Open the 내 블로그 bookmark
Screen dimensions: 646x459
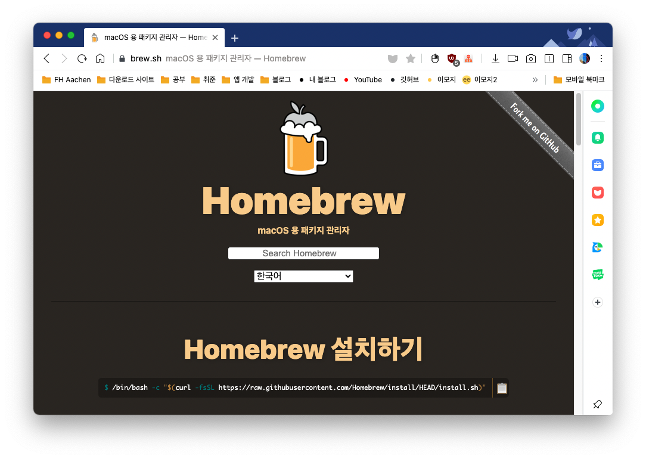318,79
